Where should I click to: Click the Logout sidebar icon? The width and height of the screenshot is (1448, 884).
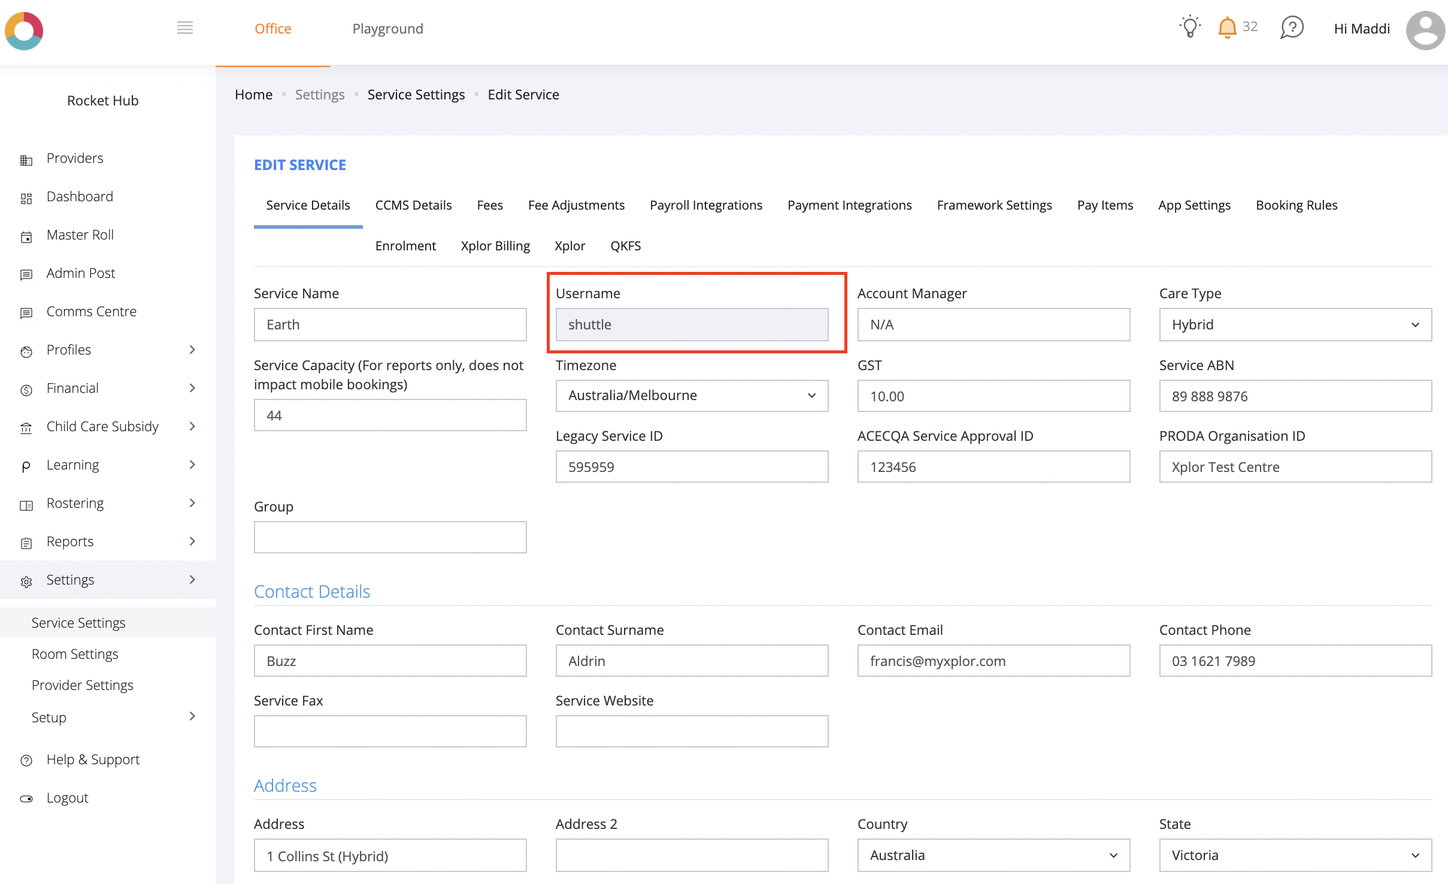click(26, 799)
